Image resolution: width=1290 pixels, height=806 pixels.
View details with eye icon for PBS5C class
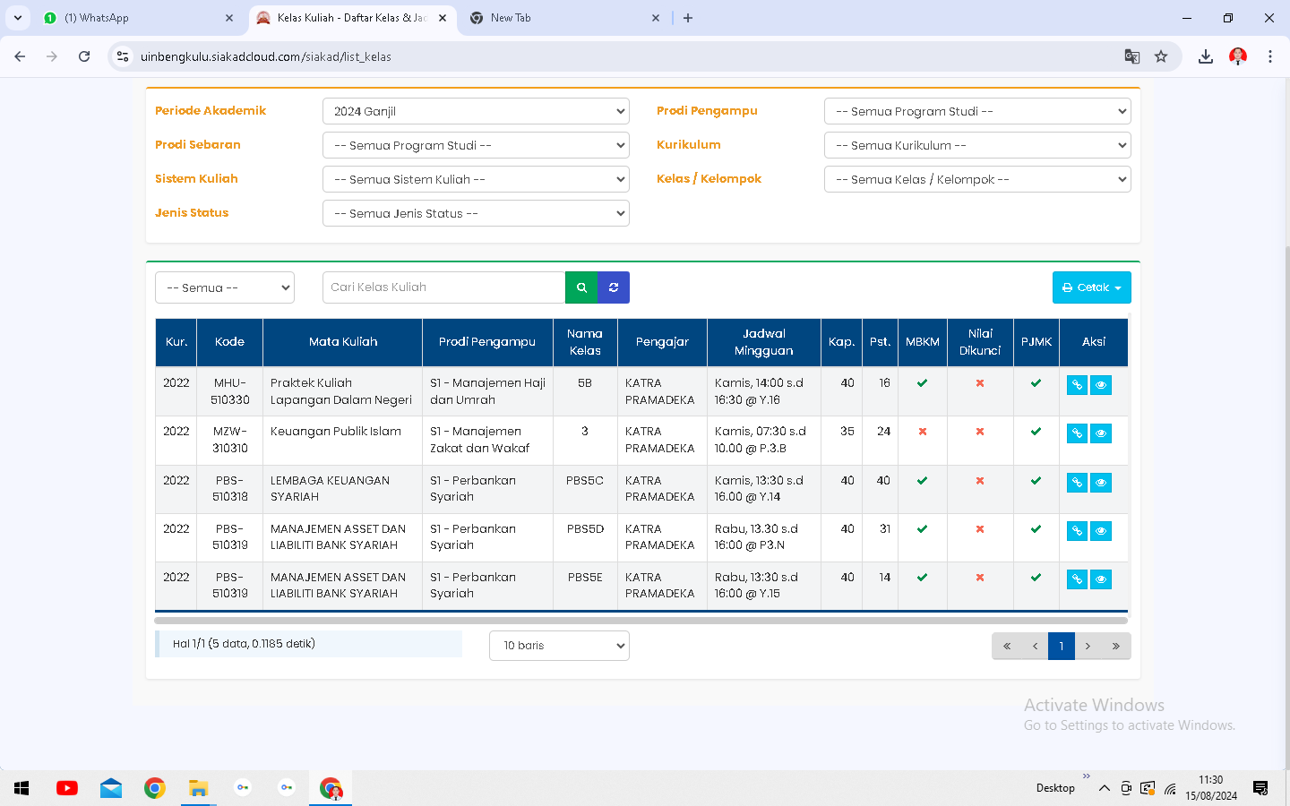pos(1101,483)
